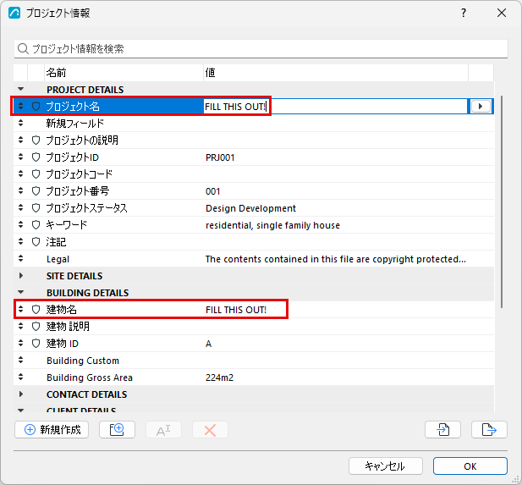This screenshot has width=522, height=485.
Task: Click the add new group button
Action: (x=117, y=430)
